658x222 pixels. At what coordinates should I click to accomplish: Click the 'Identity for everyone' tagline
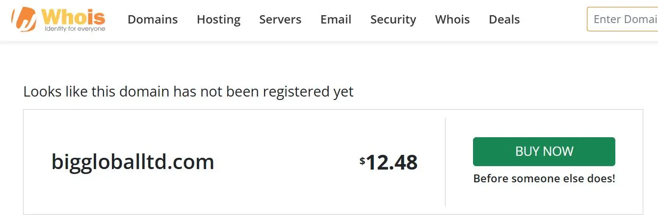75,29
